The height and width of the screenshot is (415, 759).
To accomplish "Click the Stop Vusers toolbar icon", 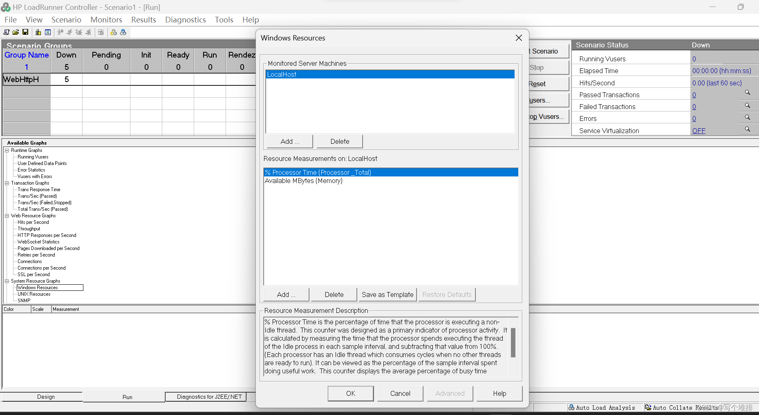I will 88,32.
